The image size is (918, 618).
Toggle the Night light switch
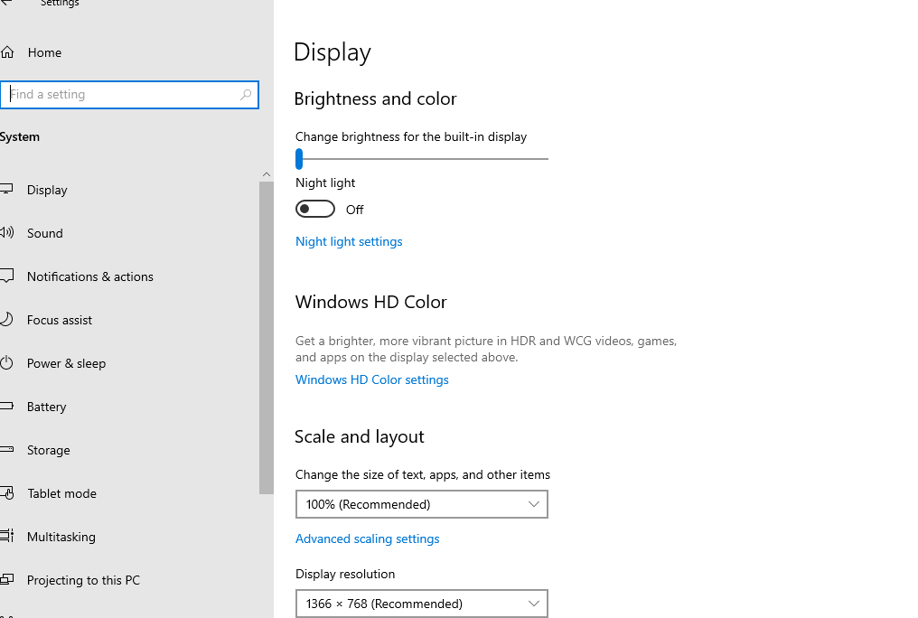pyautogui.click(x=315, y=210)
